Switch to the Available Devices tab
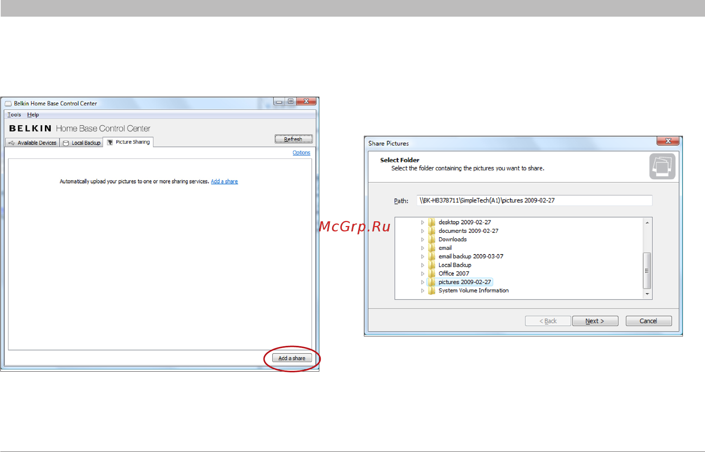 (x=32, y=143)
